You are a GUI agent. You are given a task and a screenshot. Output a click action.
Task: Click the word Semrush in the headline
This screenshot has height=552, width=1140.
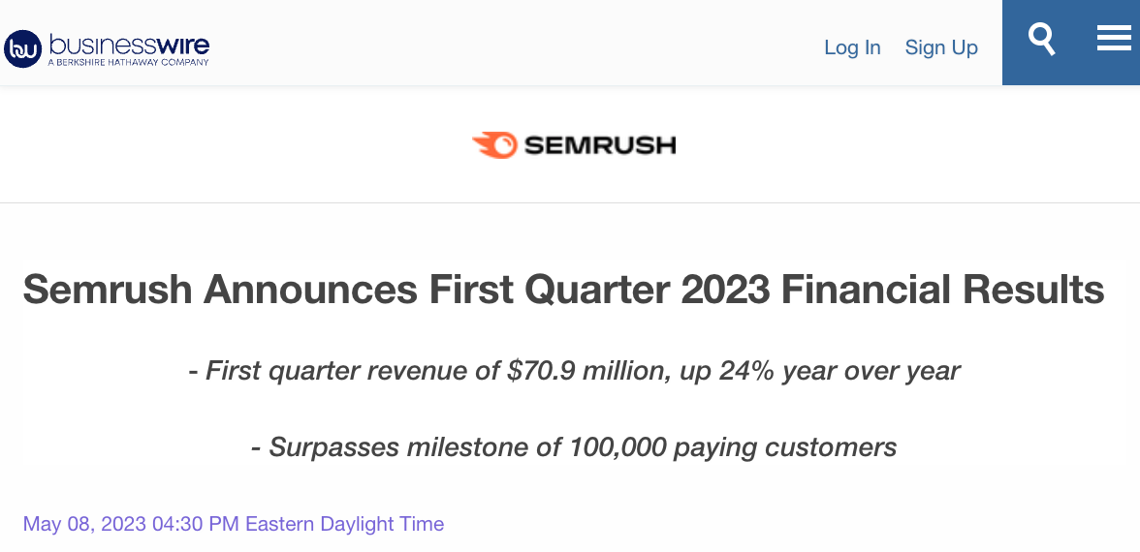coord(108,290)
